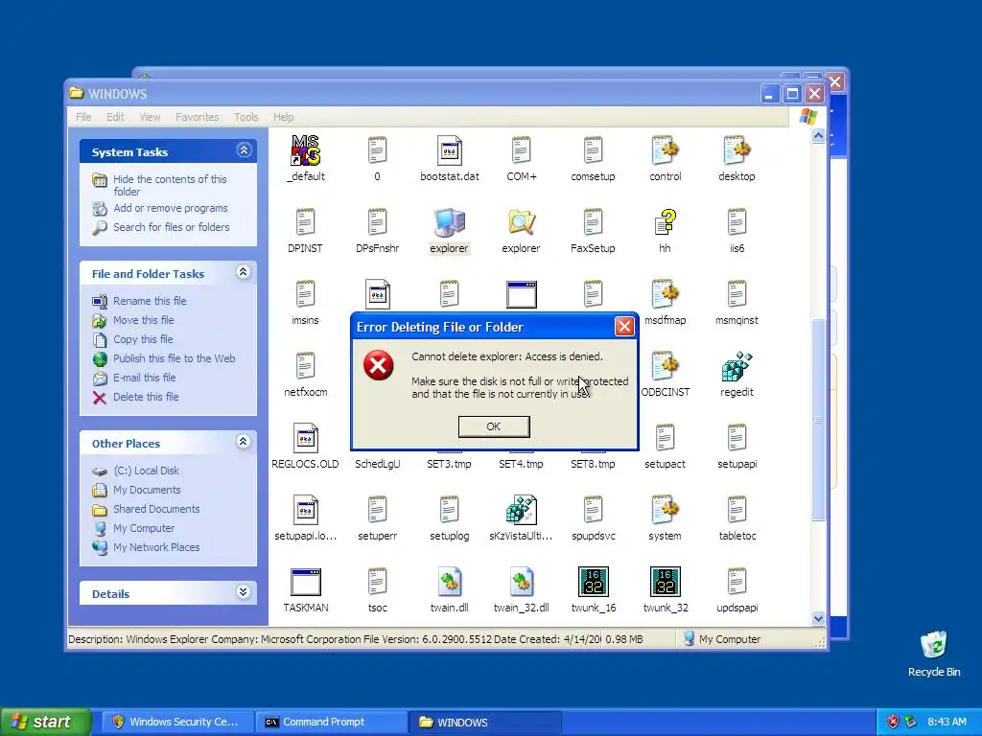Select the FaxSetup text file icon
982x736 pixels.
(593, 222)
